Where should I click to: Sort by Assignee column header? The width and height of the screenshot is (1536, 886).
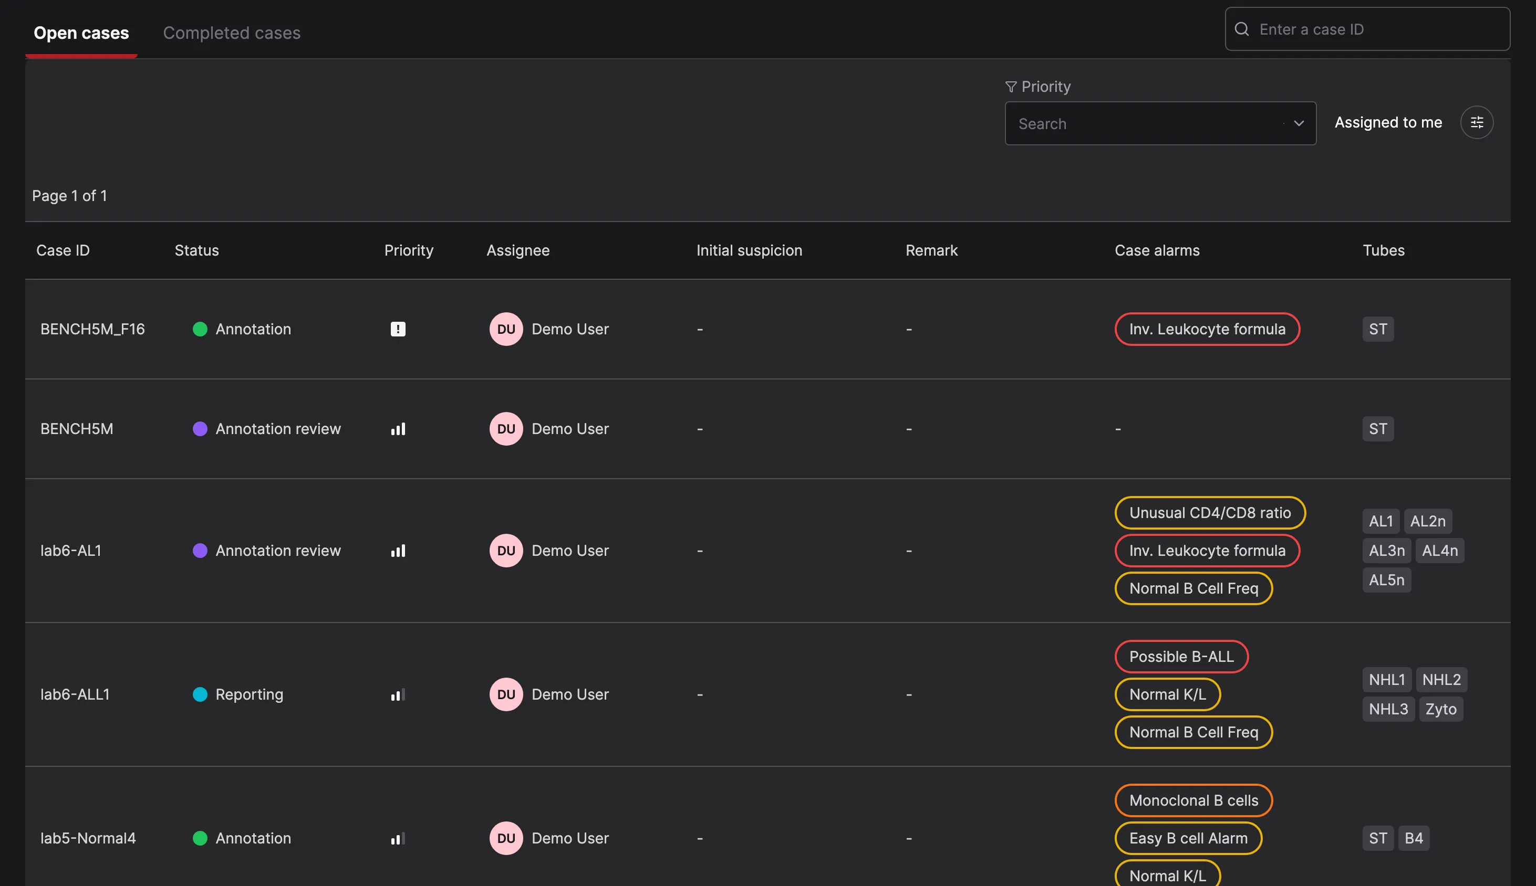517,250
